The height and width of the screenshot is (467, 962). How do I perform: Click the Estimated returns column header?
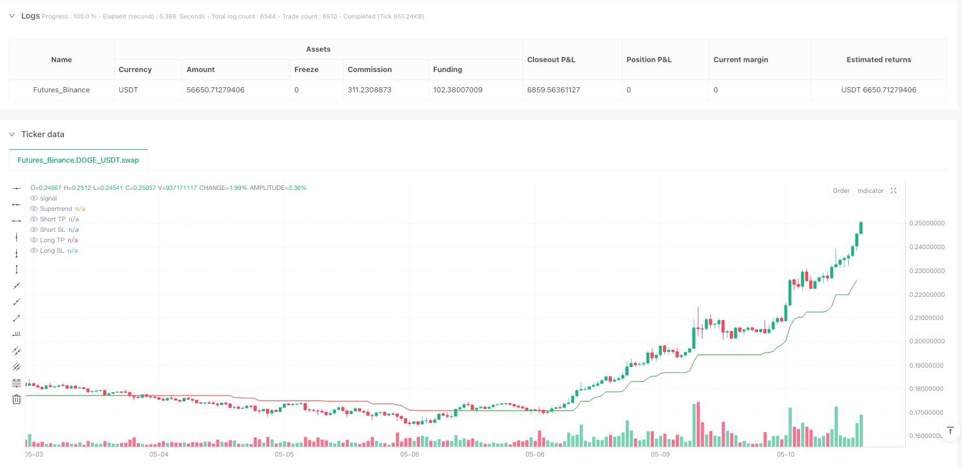[878, 60]
